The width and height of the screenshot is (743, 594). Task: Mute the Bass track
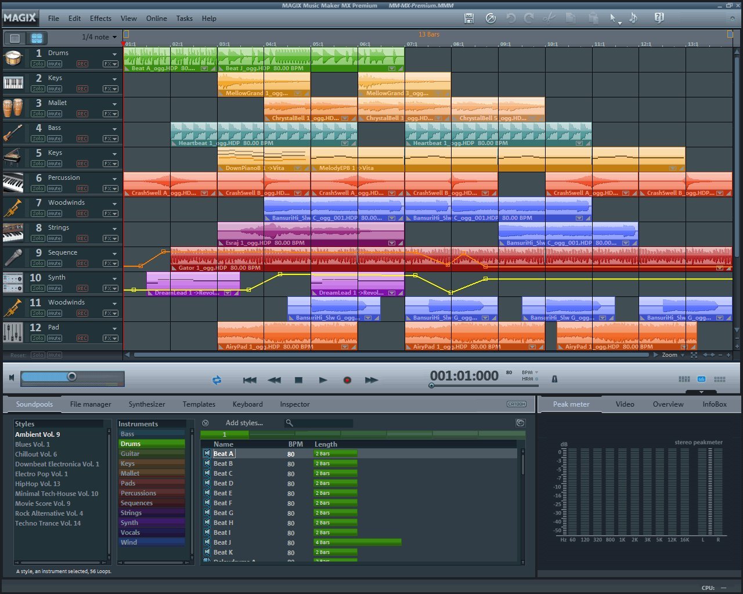click(55, 139)
